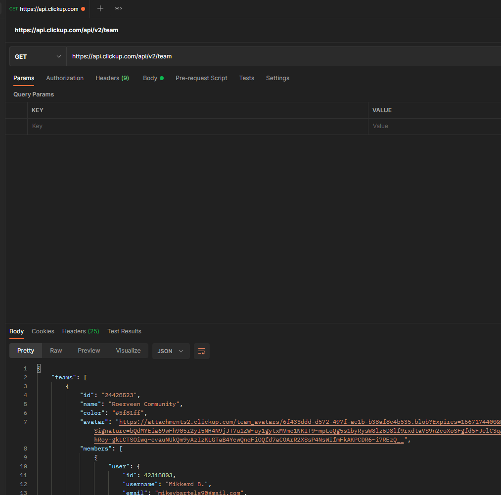Open the request Settings tab
501x495 pixels.
pos(277,78)
